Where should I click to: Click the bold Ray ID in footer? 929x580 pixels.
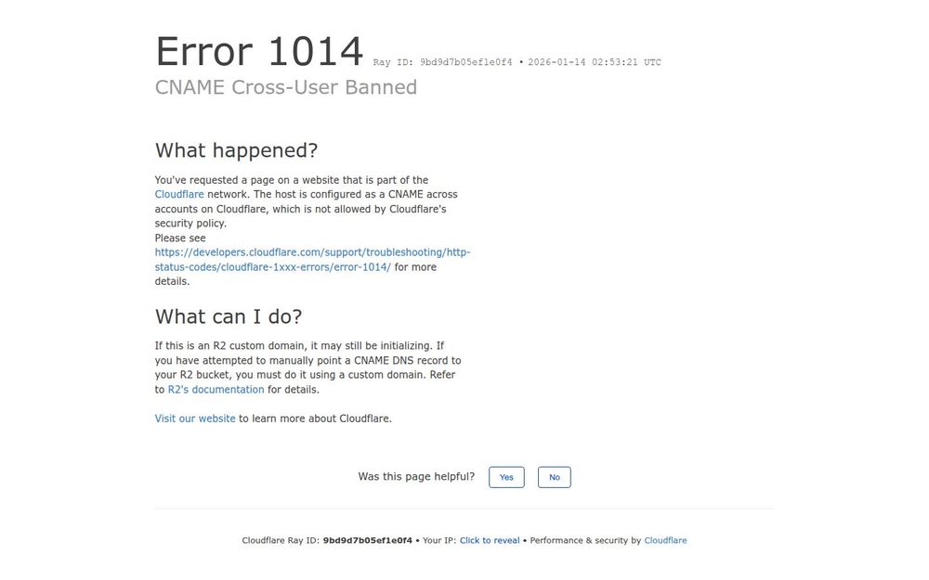367,541
